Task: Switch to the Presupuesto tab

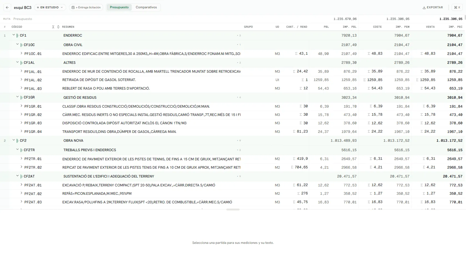Action: 119,7
